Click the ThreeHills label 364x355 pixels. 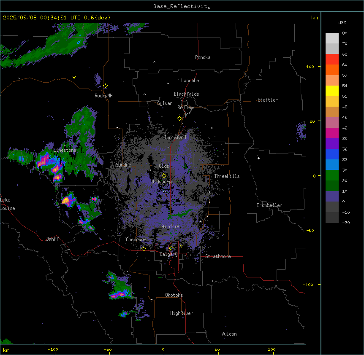coord(227,176)
